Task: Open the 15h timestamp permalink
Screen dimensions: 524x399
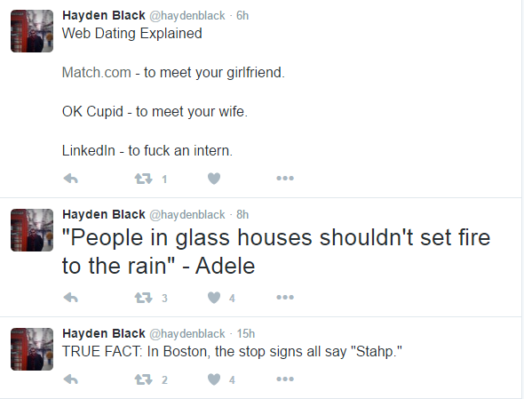Action: click(x=246, y=333)
